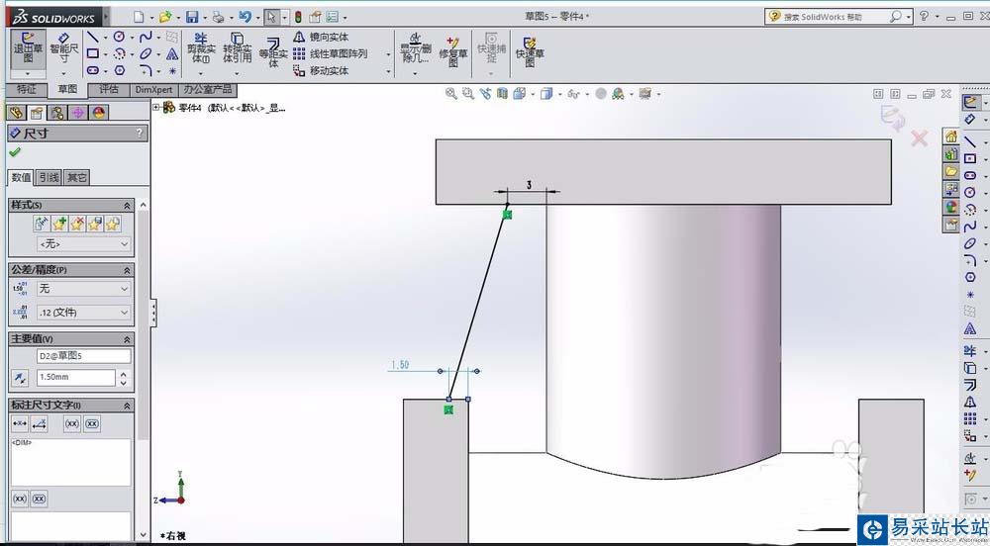Click the D2@草图5 name field
Viewport: 990px width, 546px height.
84,356
